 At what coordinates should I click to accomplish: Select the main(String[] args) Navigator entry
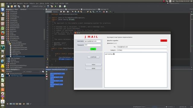(17, 76)
